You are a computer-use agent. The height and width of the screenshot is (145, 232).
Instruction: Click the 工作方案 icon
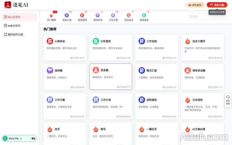(x=50, y=100)
